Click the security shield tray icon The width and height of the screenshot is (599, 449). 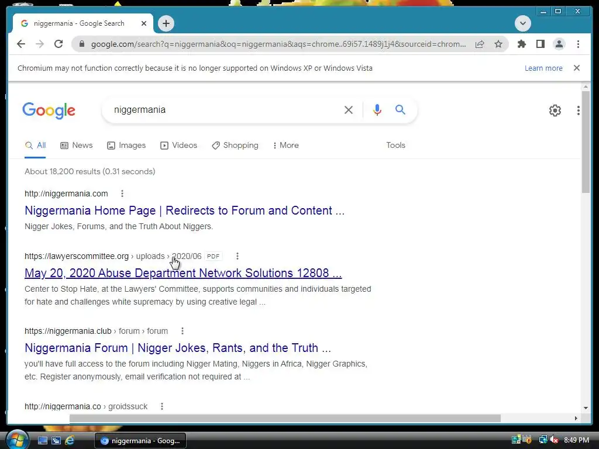[527, 440]
